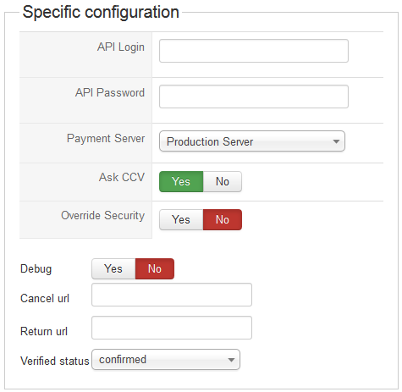
Task: Set Ask CCV to No
Action: (x=223, y=181)
